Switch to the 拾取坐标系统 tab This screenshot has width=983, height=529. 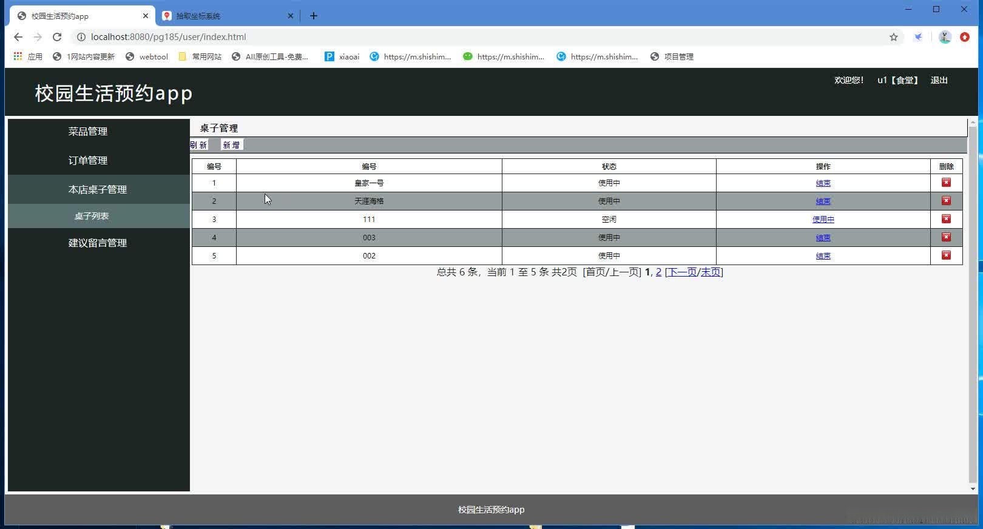pos(228,16)
